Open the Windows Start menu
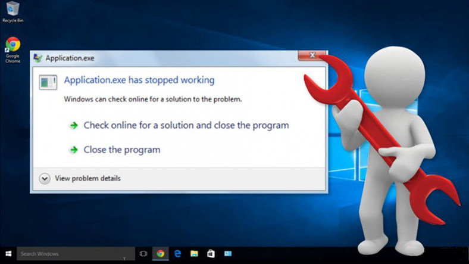The width and height of the screenshot is (469, 264). (x=8, y=253)
